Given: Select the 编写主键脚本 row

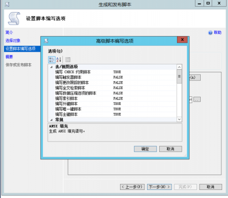Looking at the screenshot, I should [113, 114].
